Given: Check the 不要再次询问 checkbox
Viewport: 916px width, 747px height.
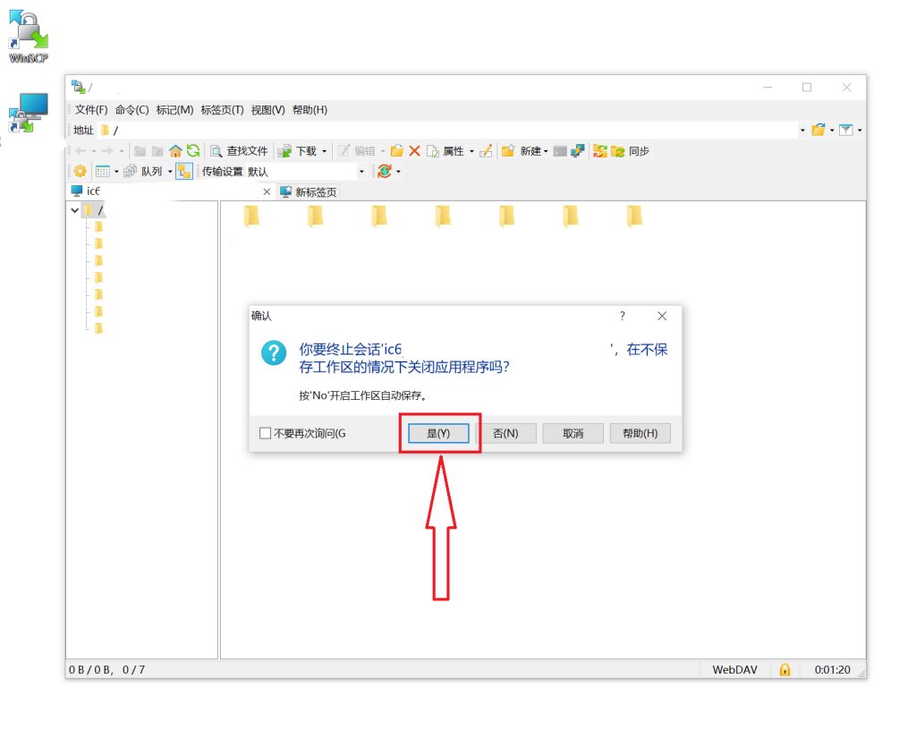Looking at the screenshot, I should coord(265,433).
